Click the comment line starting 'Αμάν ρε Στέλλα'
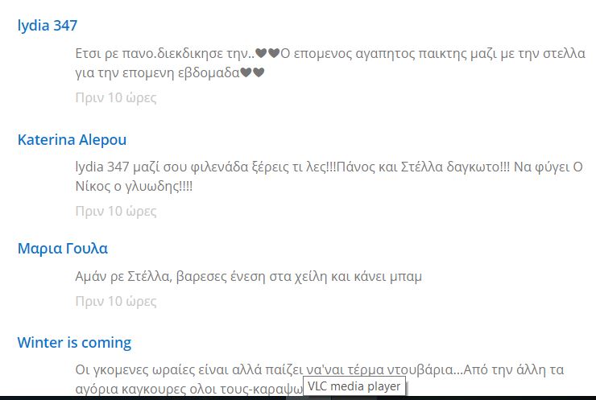Screen dimensions: 596x400 (x=249, y=276)
